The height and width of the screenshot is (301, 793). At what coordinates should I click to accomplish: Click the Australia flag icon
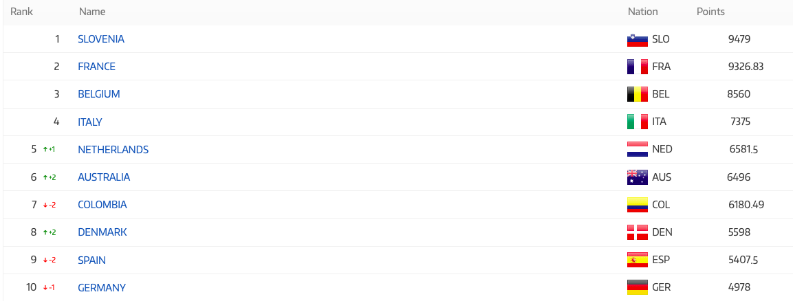point(638,177)
